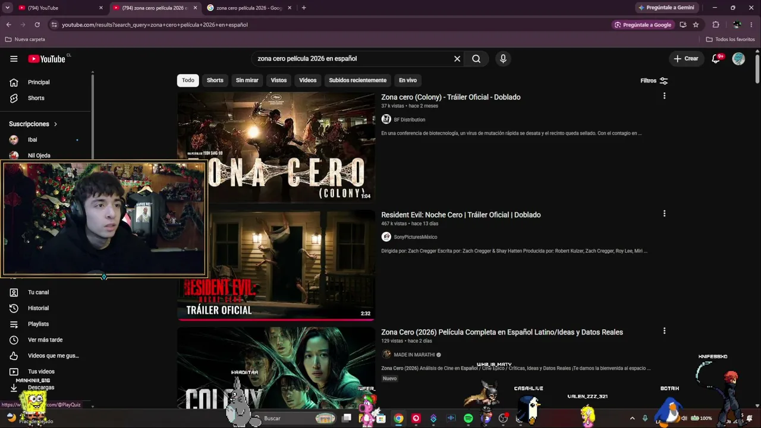Select the Videos filter chip
761x428 pixels.
(308, 80)
